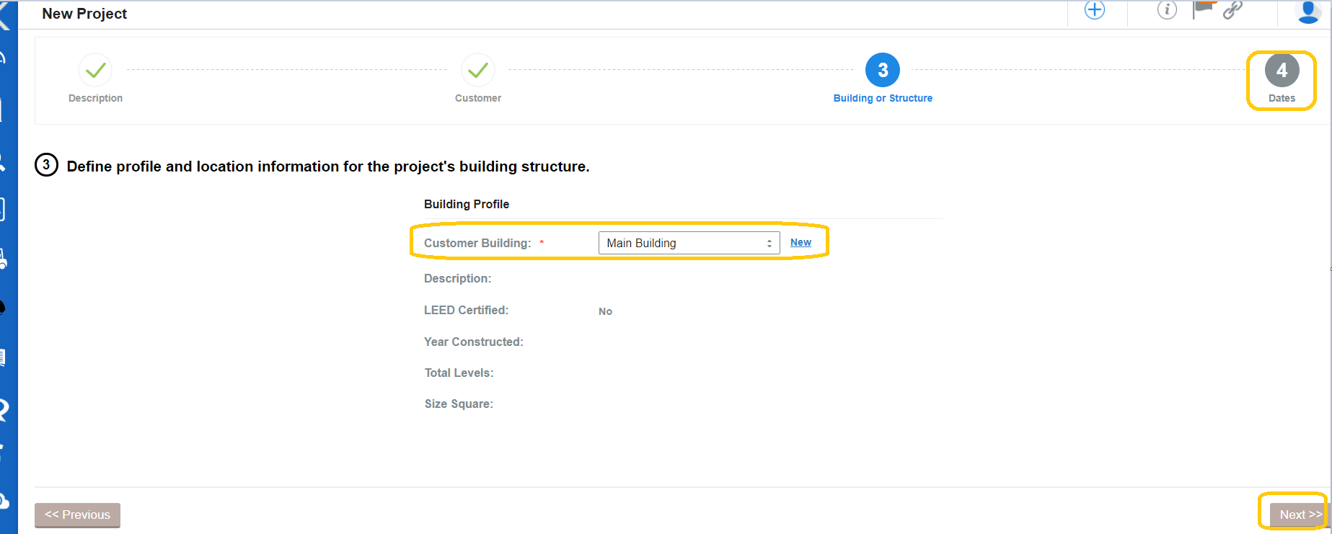
Task: Click the Next >> button
Action: click(1300, 515)
